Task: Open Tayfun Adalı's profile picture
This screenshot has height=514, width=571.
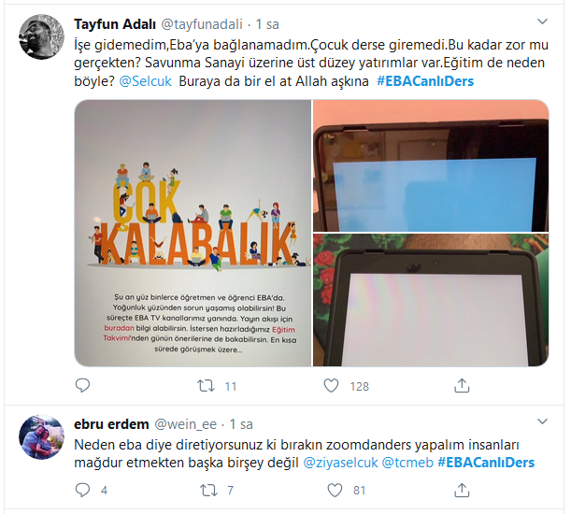Action: [x=41, y=36]
